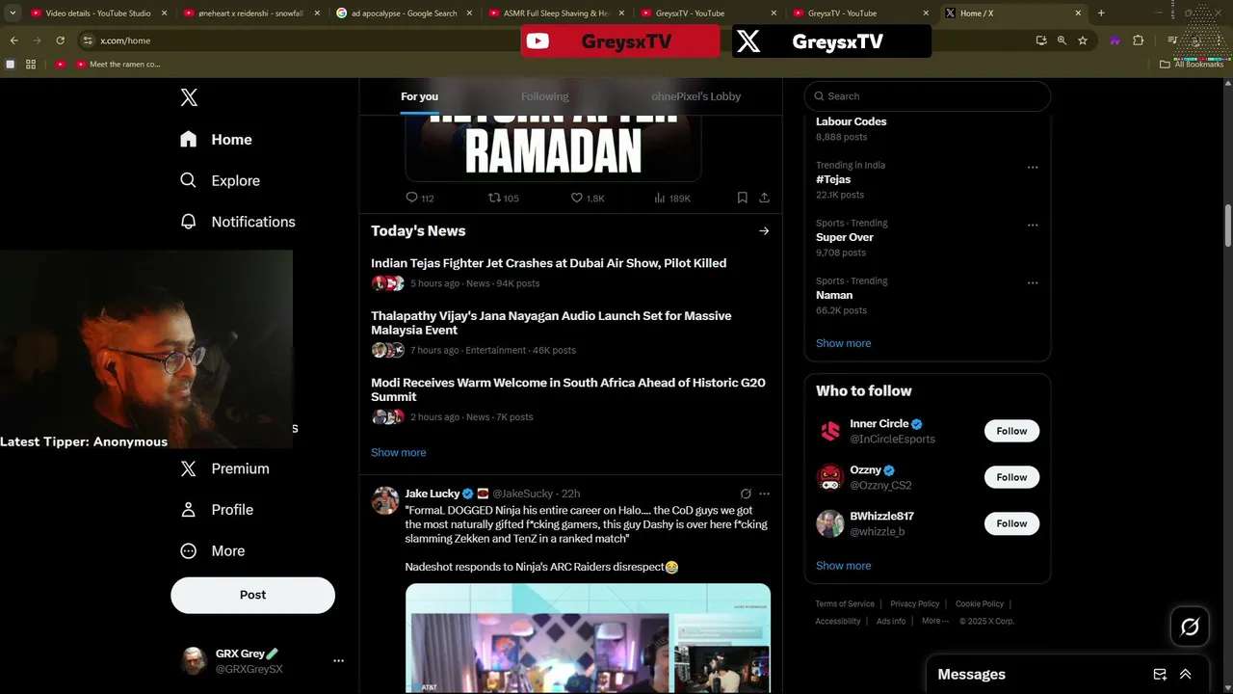Switch to the Following tab

pos(545,96)
